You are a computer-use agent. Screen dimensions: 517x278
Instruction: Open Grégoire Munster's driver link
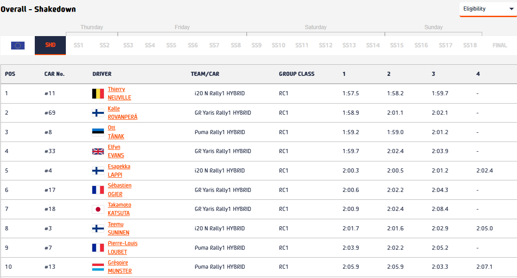pyautogui.click(x=120, y=267)
